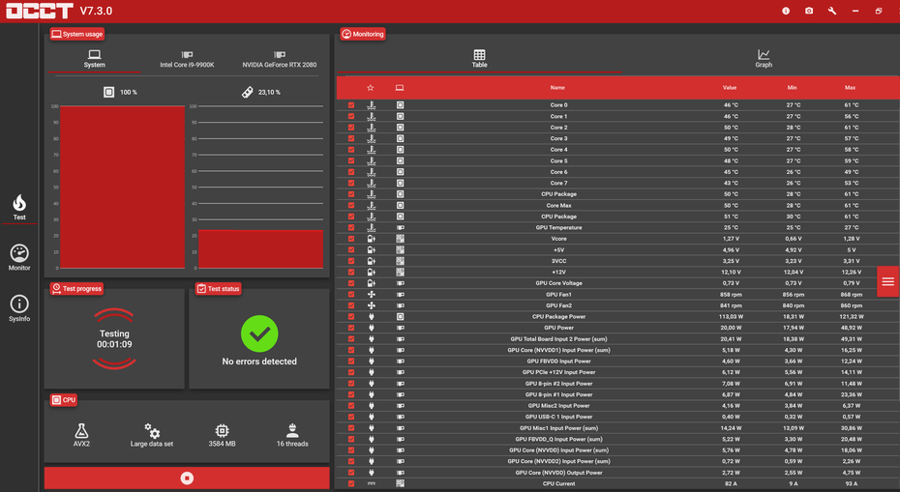Toggle the CPU Package Power checkbox
This screenshot has width=900, height=492.
pyautogui.click(x=351, y=316)
